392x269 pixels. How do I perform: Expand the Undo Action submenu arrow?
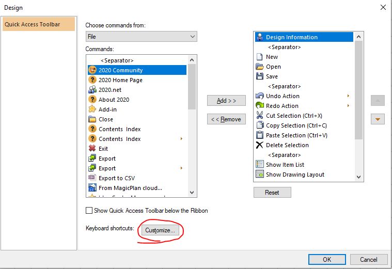coord(348,96)
